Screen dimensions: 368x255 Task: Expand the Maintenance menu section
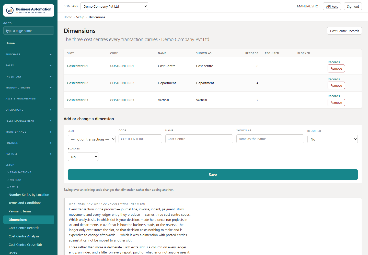(x=29, y=132)
